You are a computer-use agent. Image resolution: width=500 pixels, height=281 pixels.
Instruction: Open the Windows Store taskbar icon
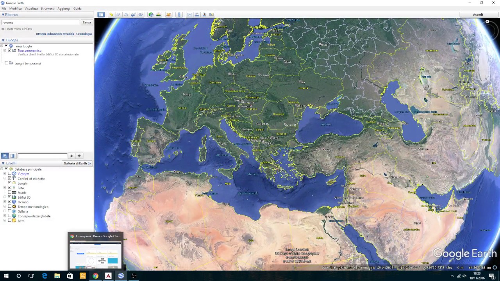click(x=70, y=276)
